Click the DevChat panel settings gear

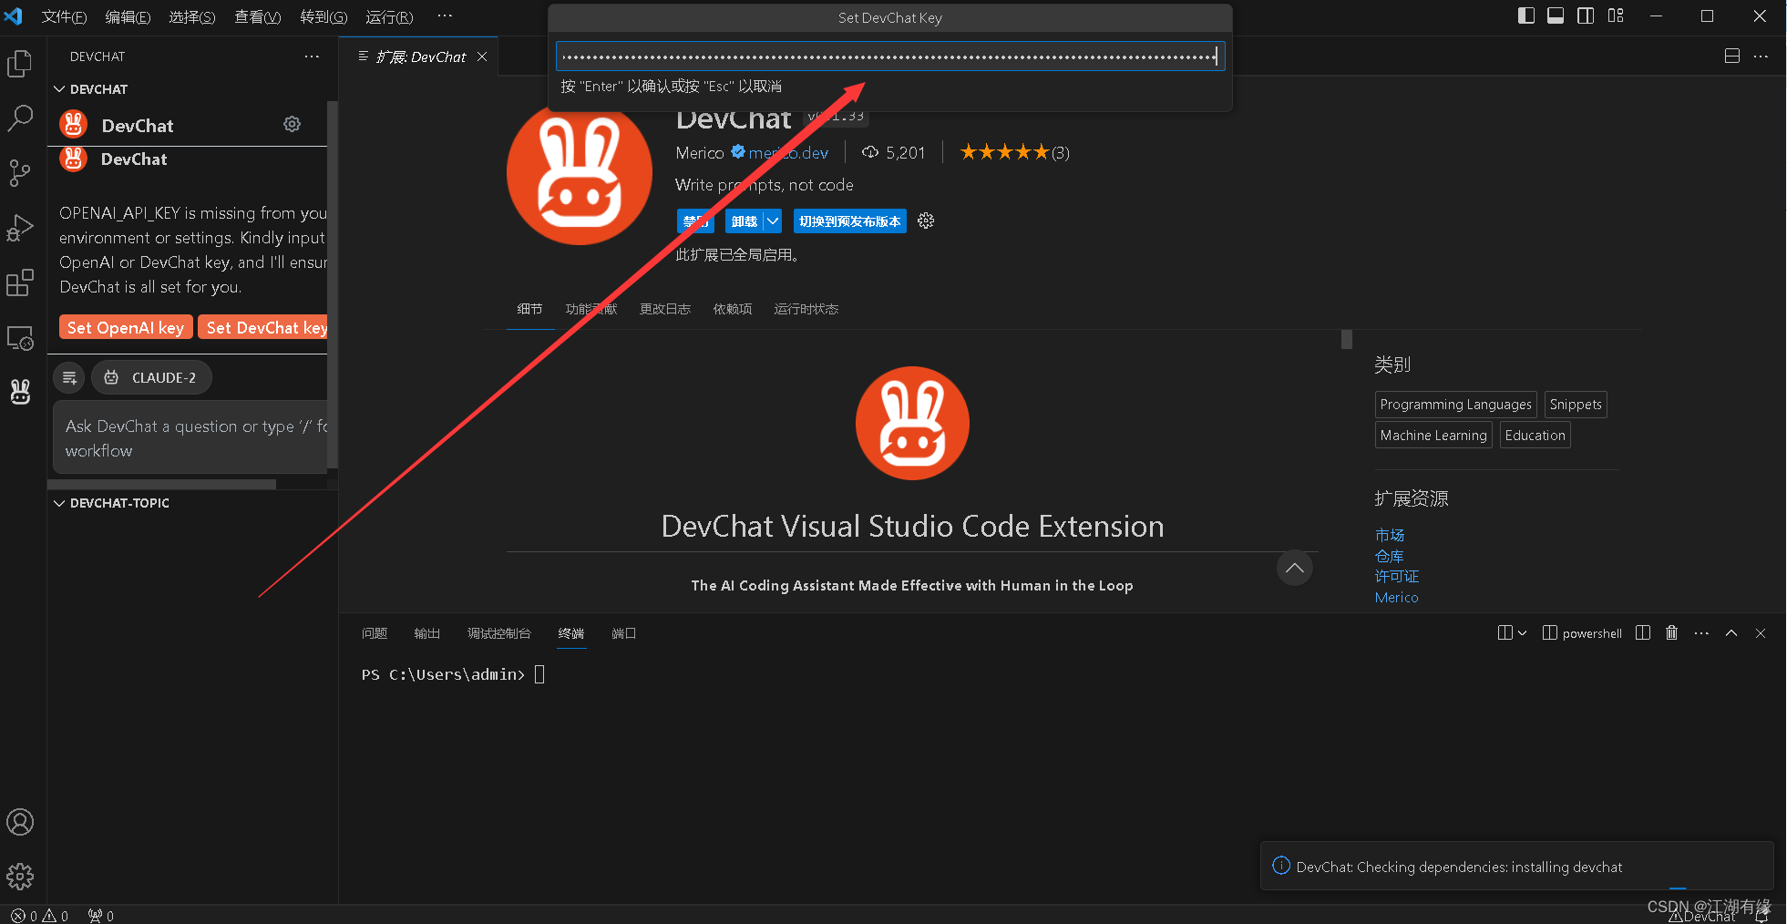pyautogui.click(x=292, y=124)
